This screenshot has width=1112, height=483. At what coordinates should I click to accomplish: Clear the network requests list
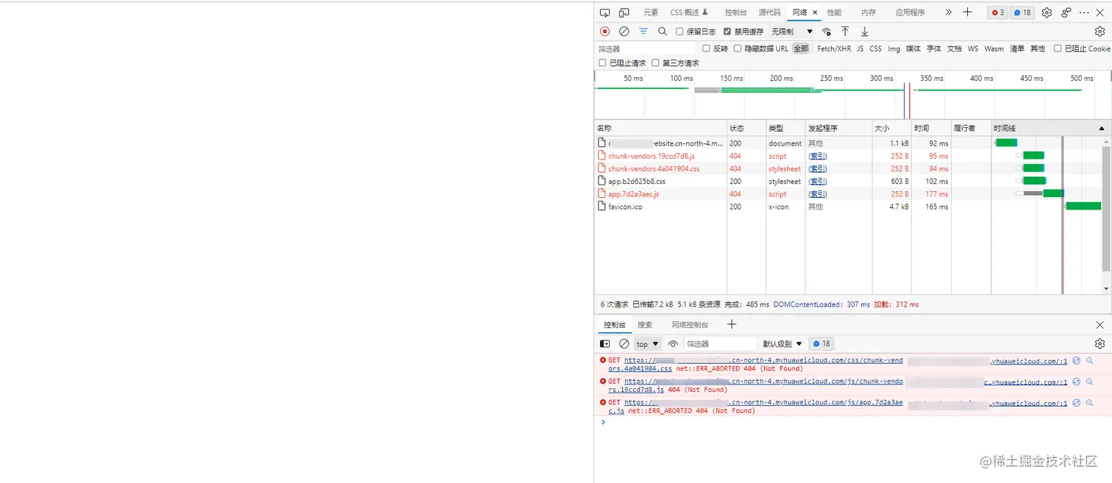click(624, 31)
